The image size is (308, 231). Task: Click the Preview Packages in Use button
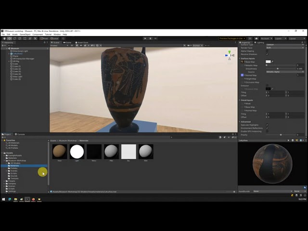click(232, 38)
